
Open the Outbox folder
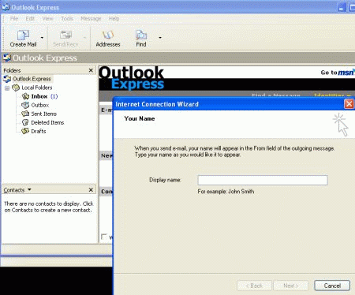click(x=40, y=105)
